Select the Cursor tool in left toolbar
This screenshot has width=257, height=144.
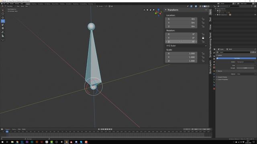click(x=3, y=14)
